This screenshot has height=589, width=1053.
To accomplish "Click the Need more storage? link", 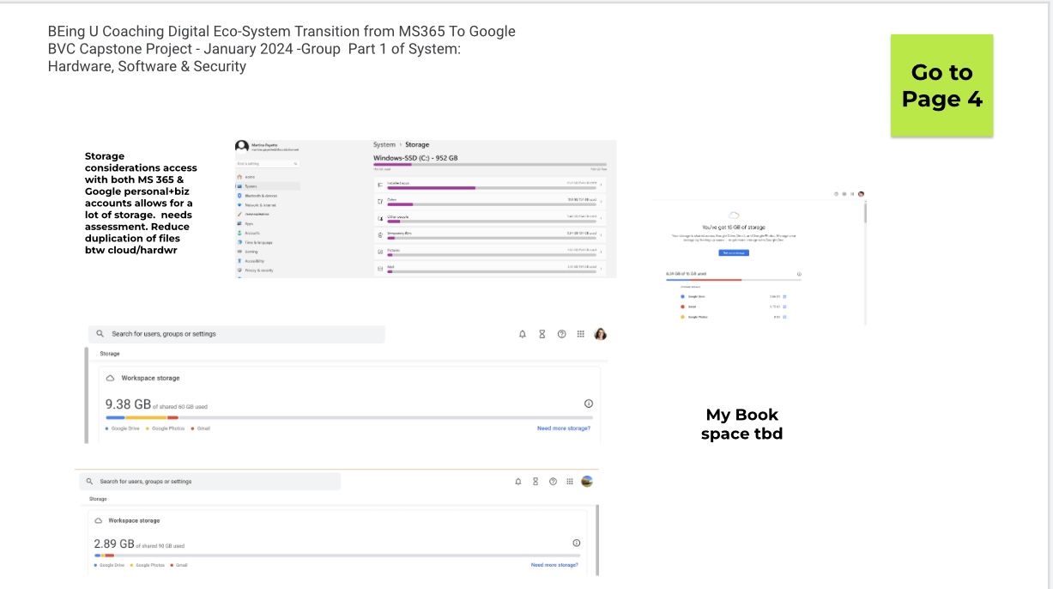I will (x=564, y=428).
